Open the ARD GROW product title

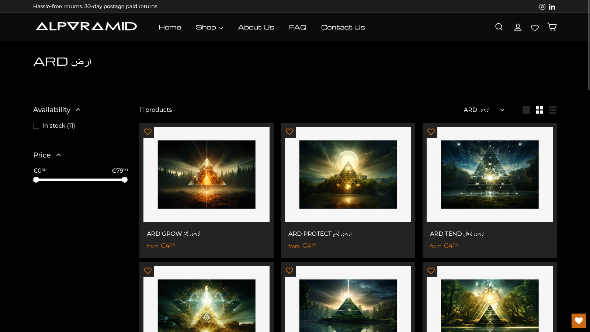(x=174, y=234)
